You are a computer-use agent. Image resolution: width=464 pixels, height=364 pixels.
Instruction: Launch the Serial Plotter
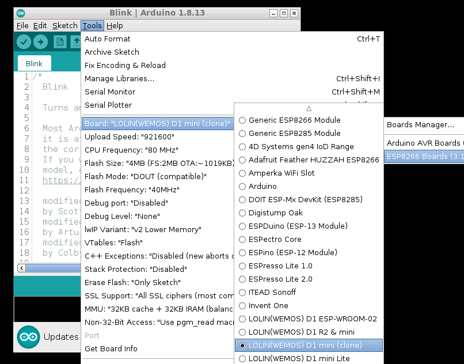(x=158, y=105)
